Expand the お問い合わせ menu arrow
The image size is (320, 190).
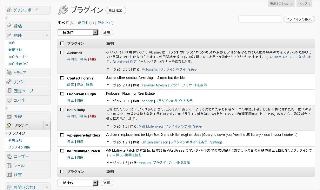pos(47,187)
